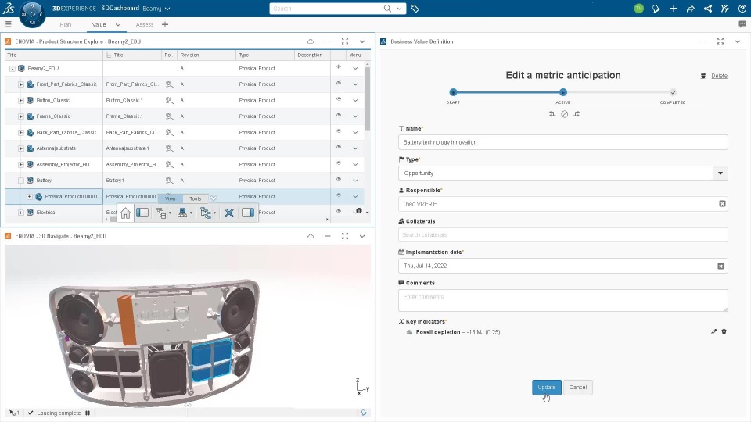This screenshot has height=422, width=751.
Task: Click the pause icon next to Loading complete
Action: pyautogui.click(x=88, y=413)
